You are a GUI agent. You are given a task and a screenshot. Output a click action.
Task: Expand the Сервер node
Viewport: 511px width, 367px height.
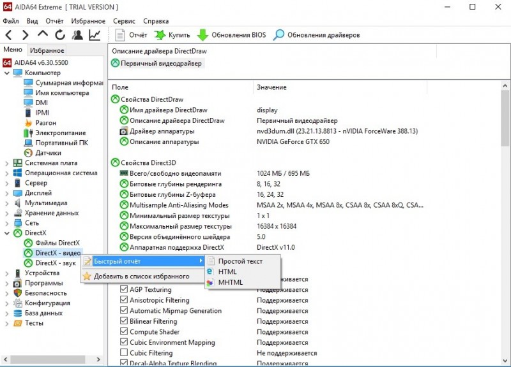[x=7, y=183]
